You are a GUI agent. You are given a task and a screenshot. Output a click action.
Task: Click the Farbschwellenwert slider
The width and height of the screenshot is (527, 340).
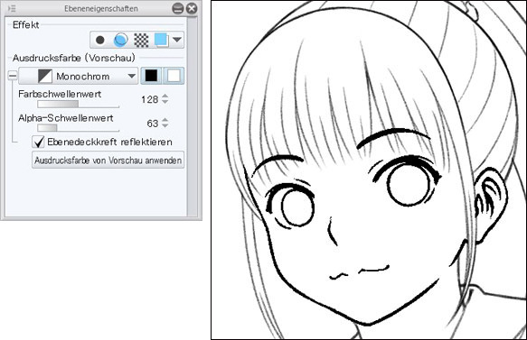[78, 105]
